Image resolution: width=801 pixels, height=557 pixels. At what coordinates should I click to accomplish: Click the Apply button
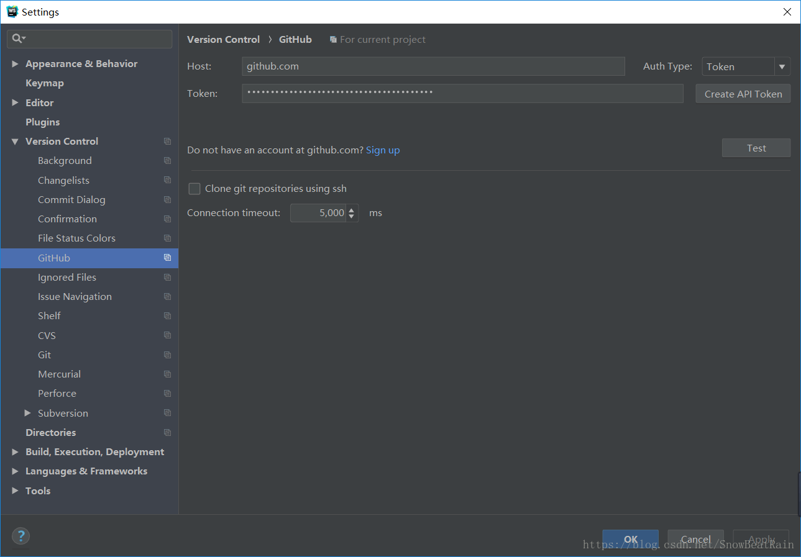[x=761, y=539]
